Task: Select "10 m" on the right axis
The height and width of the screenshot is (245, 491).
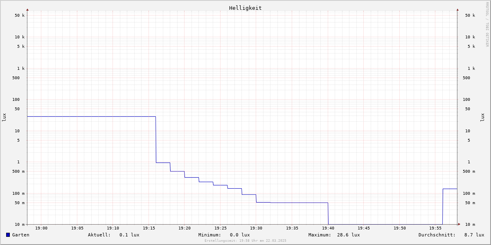Action: (x=470, y=225)
